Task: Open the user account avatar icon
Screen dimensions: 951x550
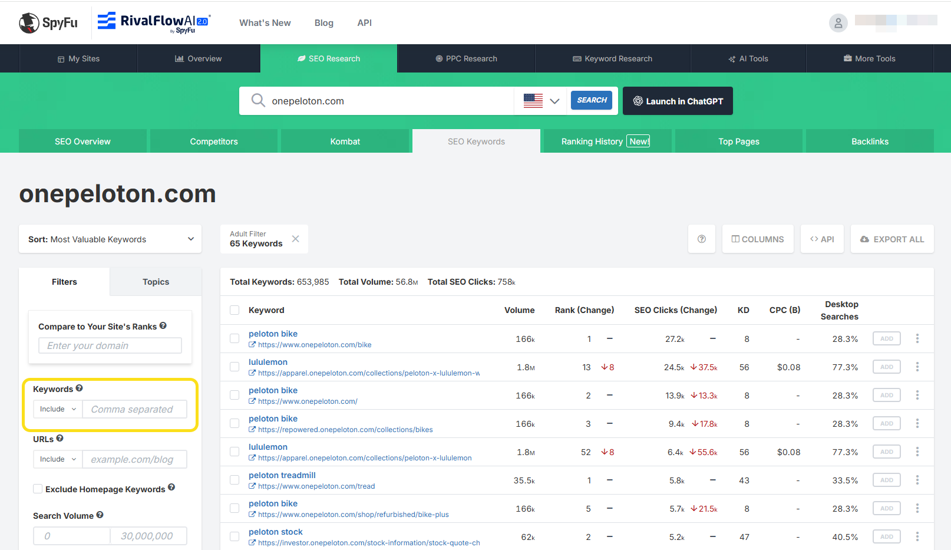Action: (838, 23)
